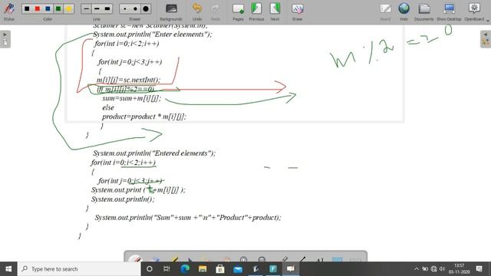Open the Action Center notifications
This screenshot has width=491, height=276.
tap(479, 269)
